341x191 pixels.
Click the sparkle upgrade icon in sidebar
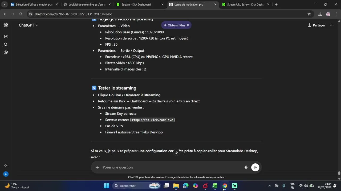[6, 166]
